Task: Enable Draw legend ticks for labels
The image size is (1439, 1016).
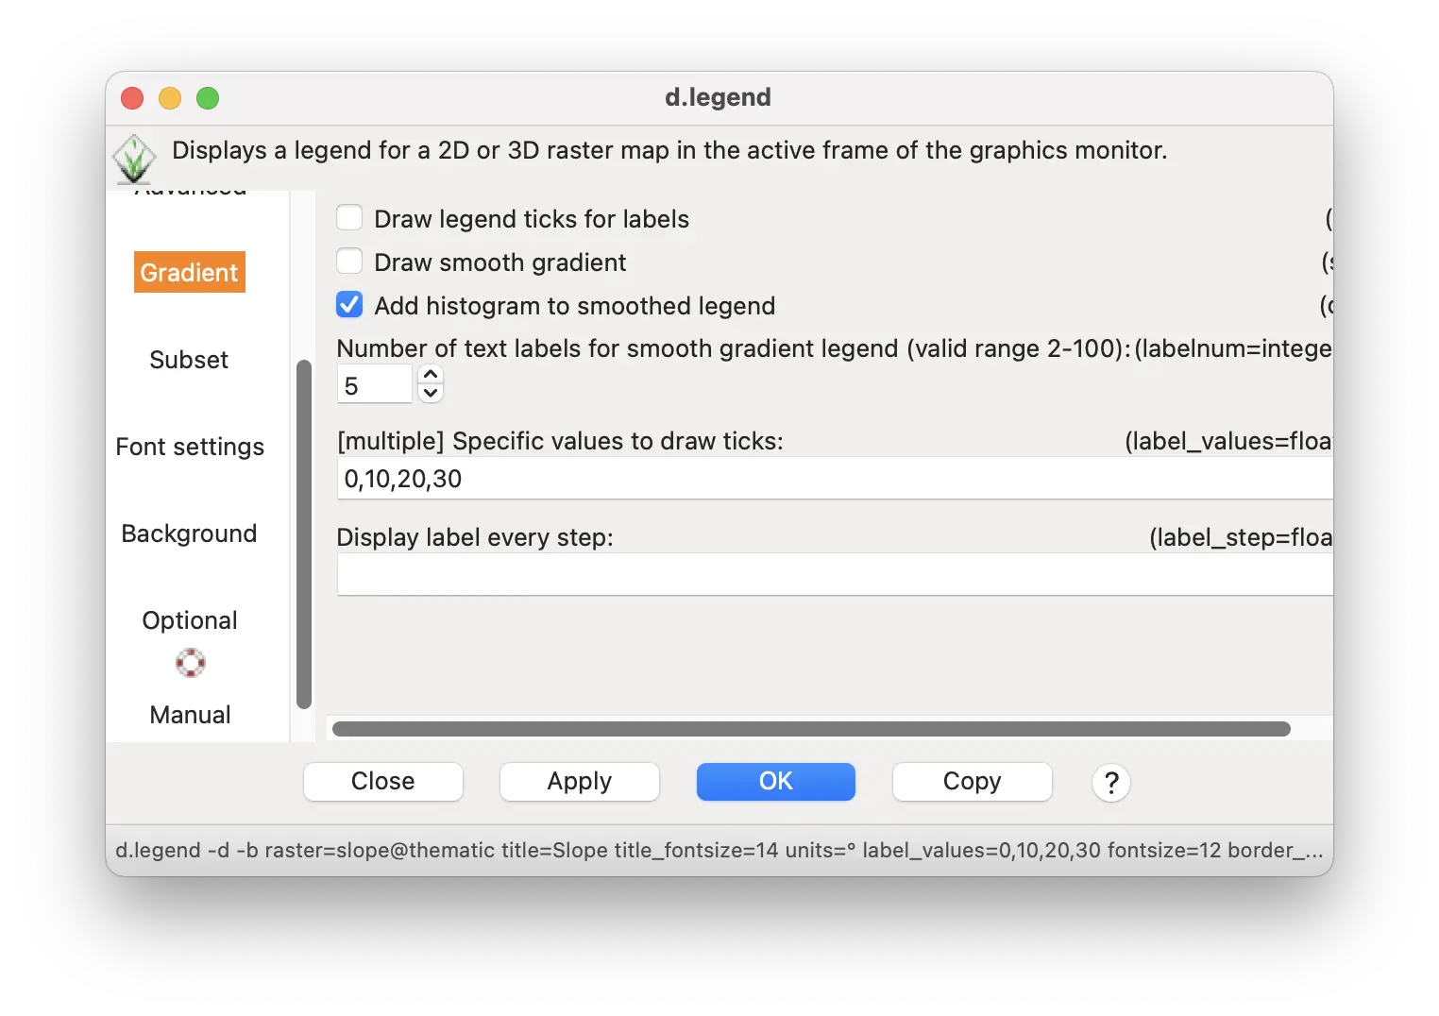Action: tap(350, 219)
